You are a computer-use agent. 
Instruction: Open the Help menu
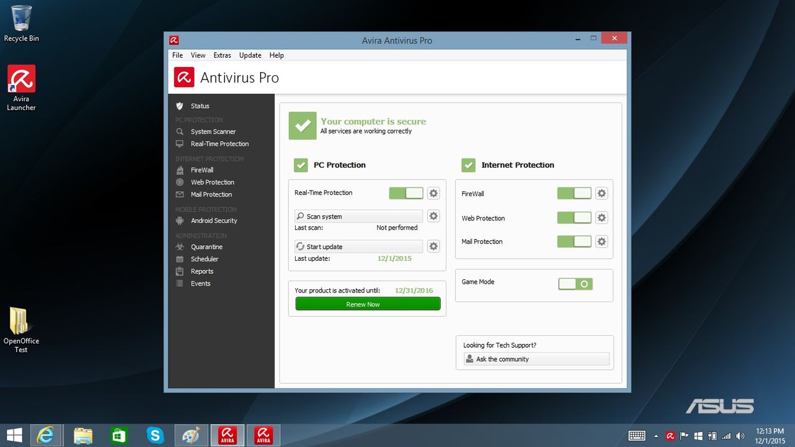[276, 55]
